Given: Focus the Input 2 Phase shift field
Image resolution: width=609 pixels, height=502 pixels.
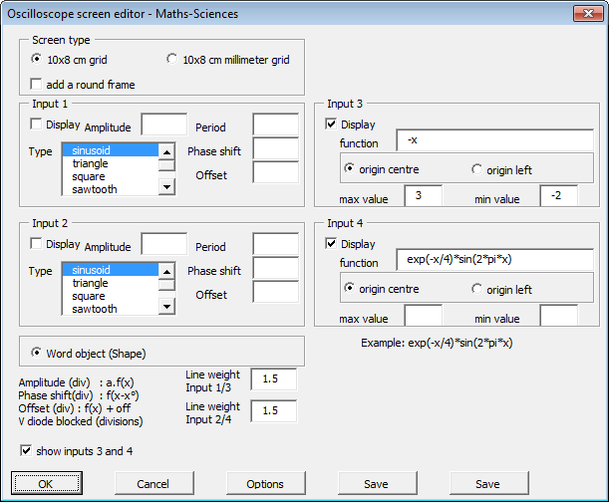Looking at the screenshot, I should (x=275, y=268).
